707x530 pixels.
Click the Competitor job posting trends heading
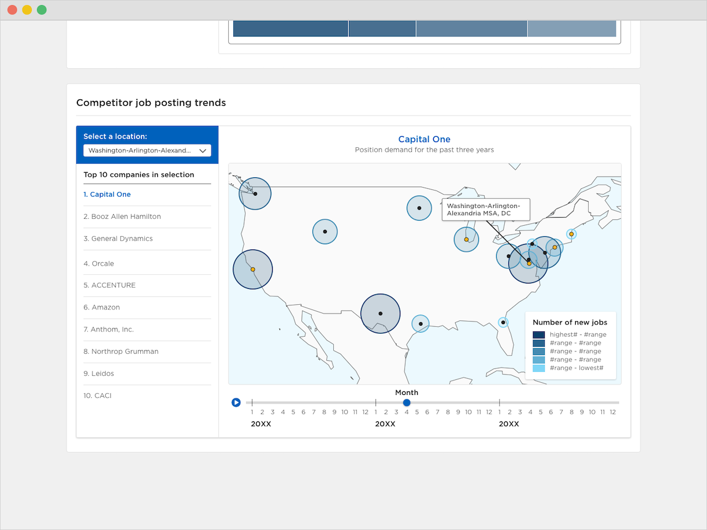pos(151,103)
